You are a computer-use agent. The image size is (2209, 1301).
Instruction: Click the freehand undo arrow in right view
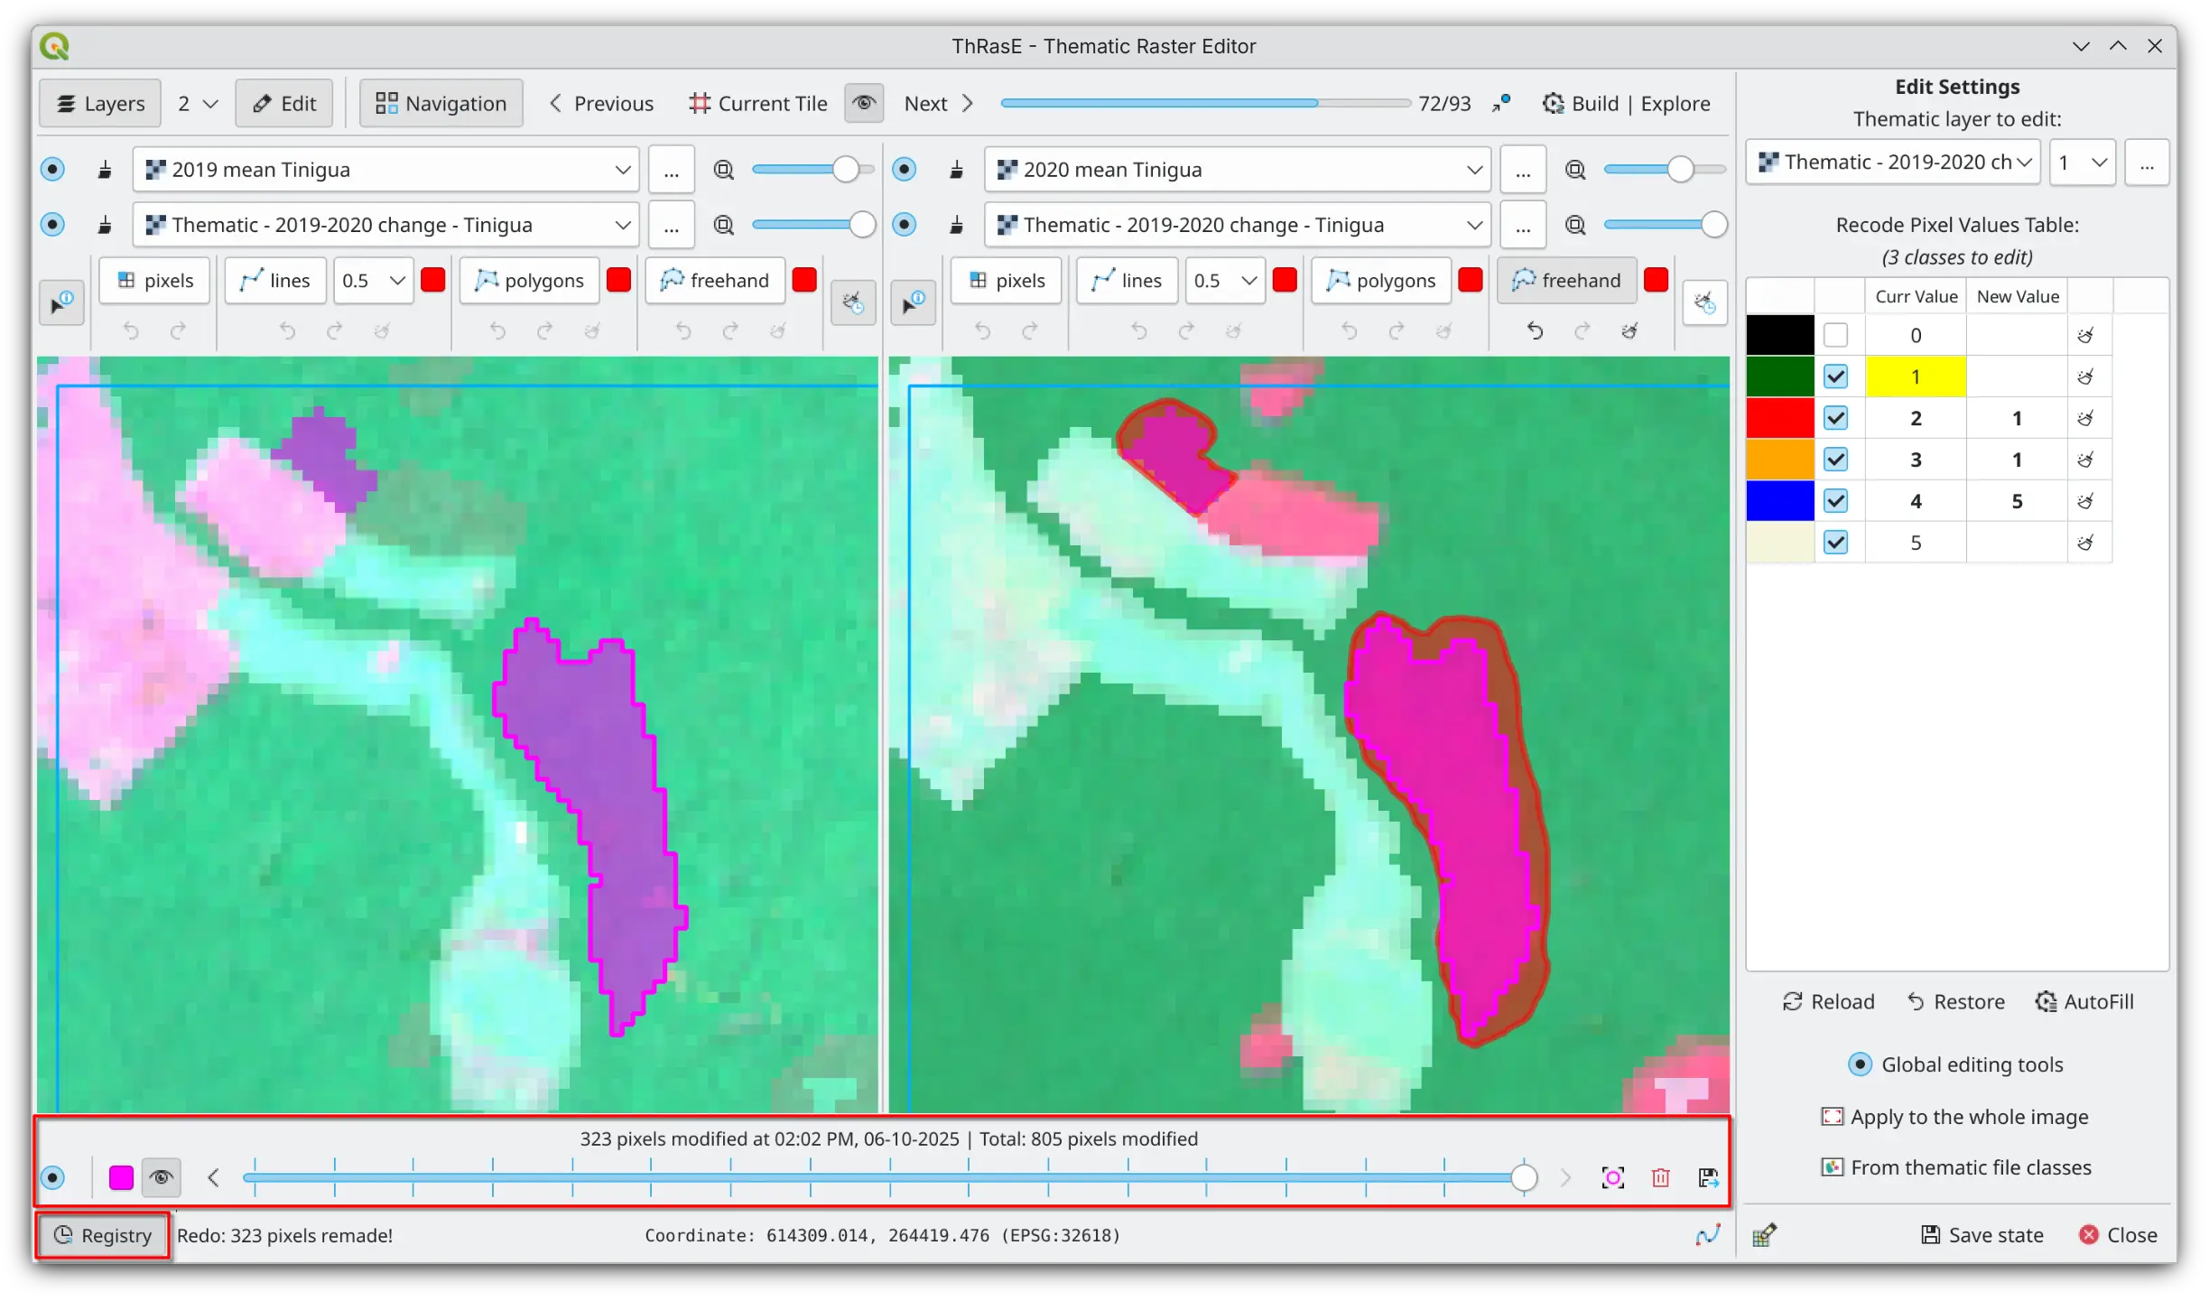pos(1535,331)
